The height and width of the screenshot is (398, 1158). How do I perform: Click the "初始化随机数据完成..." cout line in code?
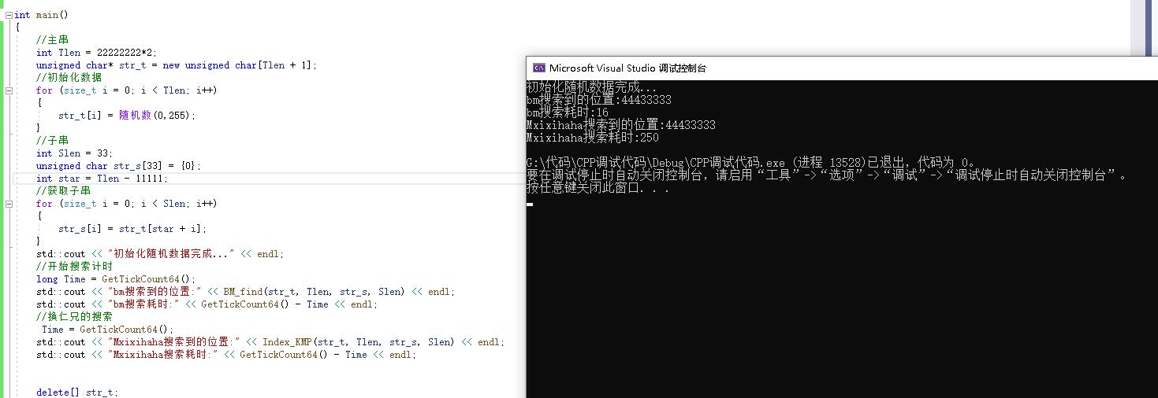click(x=159, y=254)
